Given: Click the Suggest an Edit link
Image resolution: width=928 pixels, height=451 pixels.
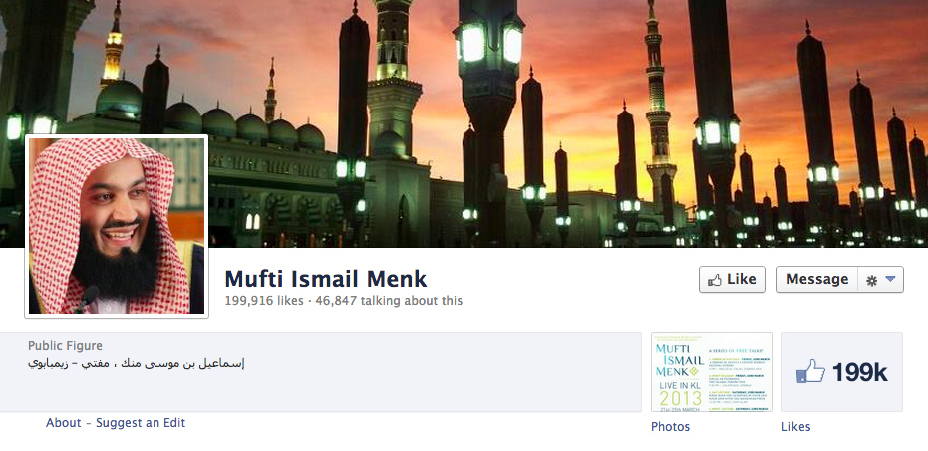Looking at the screenshot, I should [x=141, y=423].
